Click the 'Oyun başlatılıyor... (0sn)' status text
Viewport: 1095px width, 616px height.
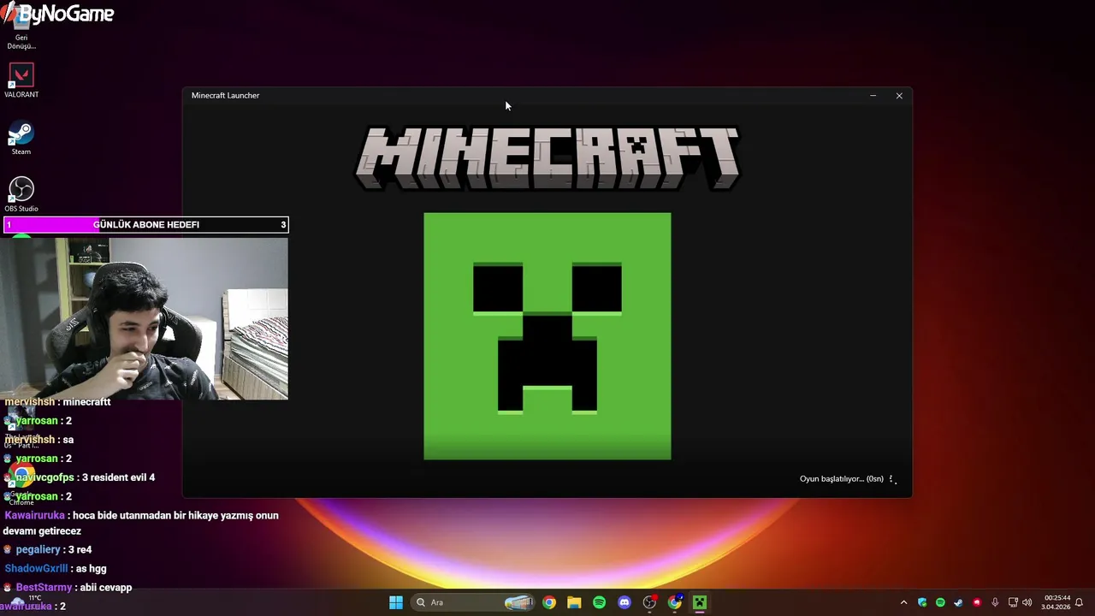tap(841, 479)
